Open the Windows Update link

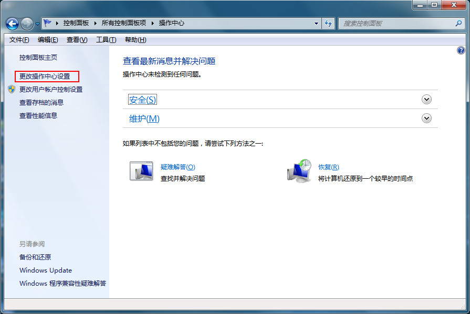[46, 270]
